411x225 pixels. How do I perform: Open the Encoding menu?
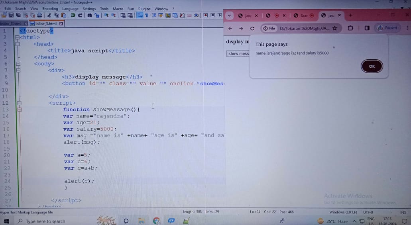[50, 8]
